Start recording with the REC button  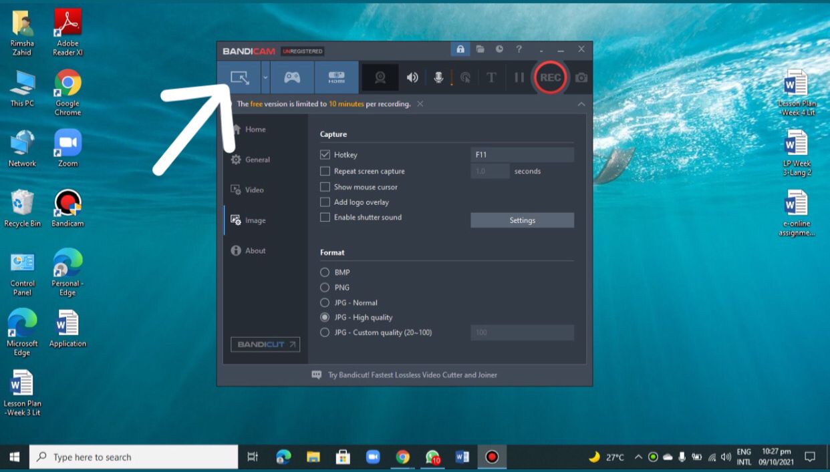click(550, 77)
